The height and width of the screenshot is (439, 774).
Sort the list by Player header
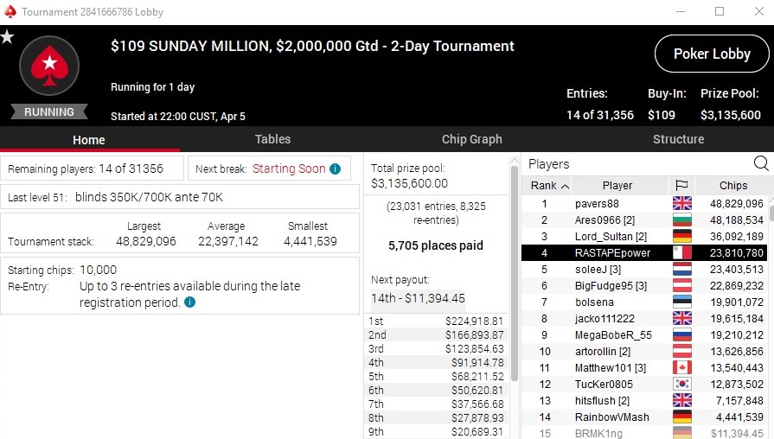coord(617,185)
